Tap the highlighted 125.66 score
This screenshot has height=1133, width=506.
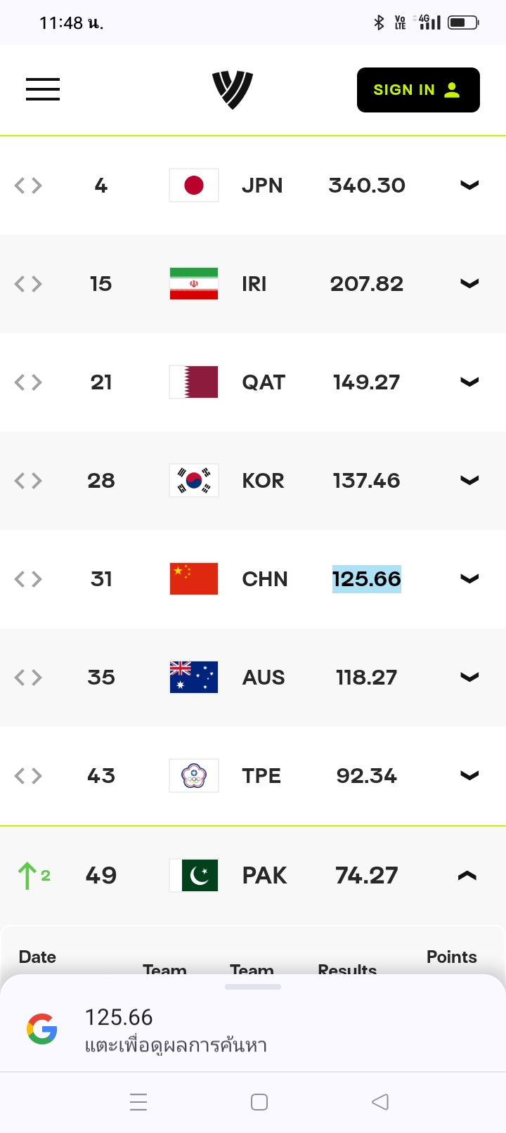point(367,579)
